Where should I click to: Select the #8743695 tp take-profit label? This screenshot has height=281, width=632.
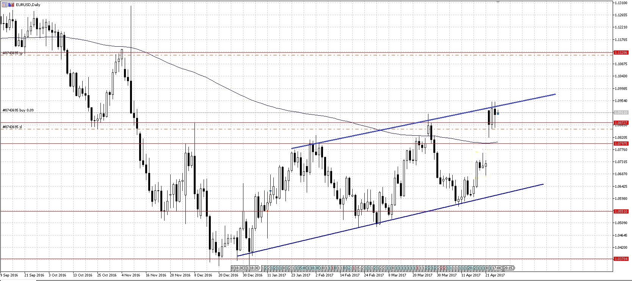pyautogui.click(x=13, y=53)
